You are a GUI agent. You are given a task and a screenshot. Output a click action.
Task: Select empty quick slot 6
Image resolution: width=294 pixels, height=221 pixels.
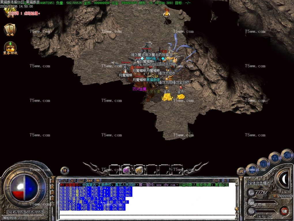pos(176,170)
